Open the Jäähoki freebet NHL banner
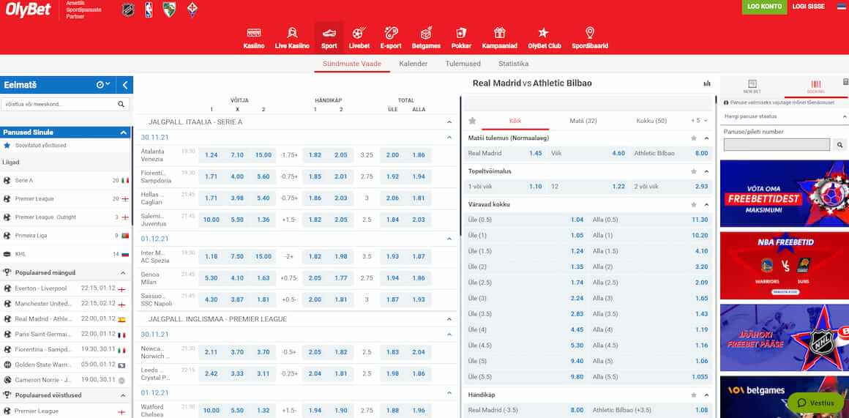 click(785, 337)
